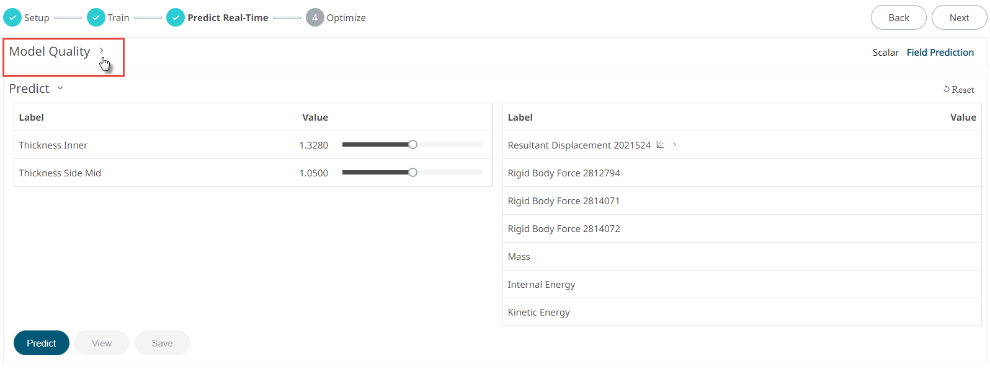
Task: Expand the Model Quality section
Action: 102,51
